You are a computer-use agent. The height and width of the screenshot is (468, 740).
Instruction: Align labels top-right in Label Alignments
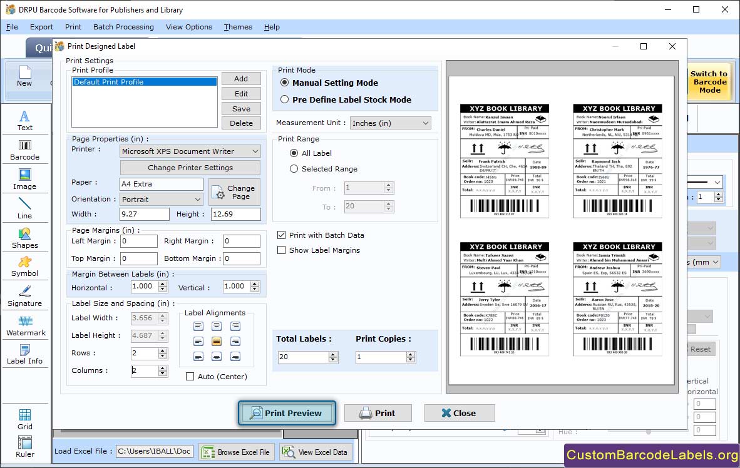(x=235, y=326)
